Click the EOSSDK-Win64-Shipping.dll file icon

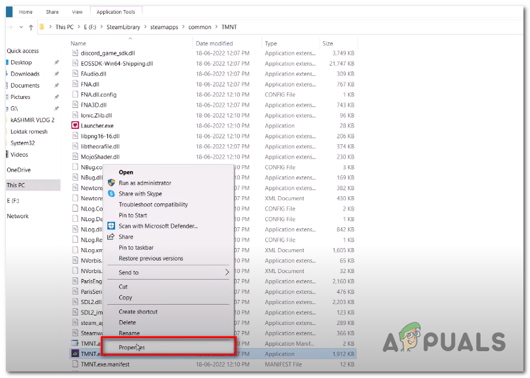pyautogui.click(x=75, y=63)
